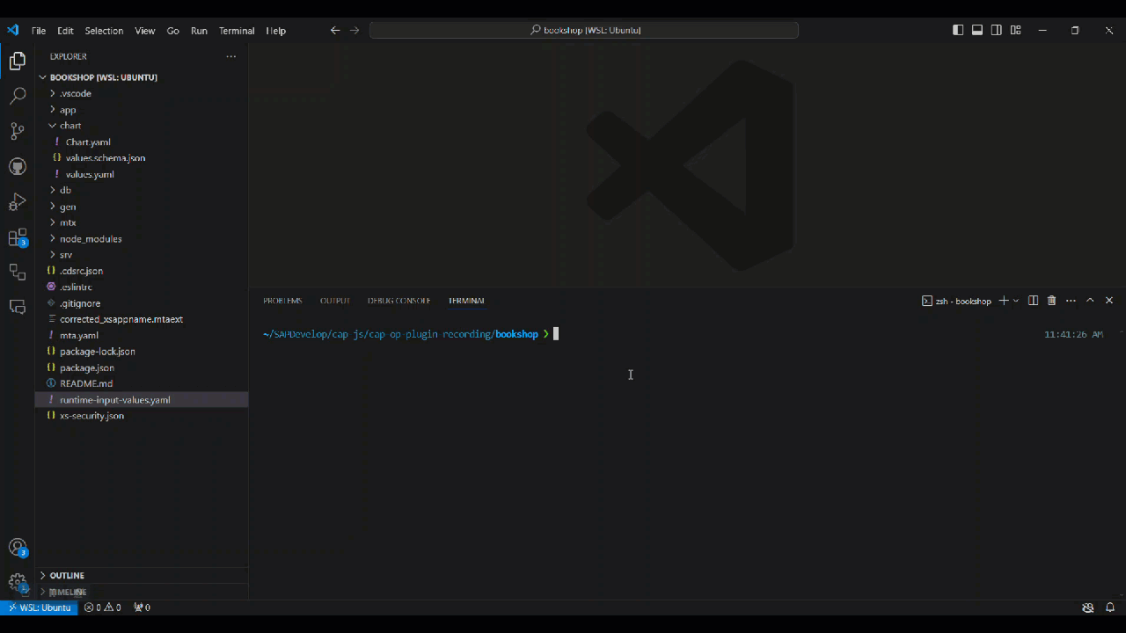
Task: Click the icon left of the notifications bell
Action: pos(1088,608)
